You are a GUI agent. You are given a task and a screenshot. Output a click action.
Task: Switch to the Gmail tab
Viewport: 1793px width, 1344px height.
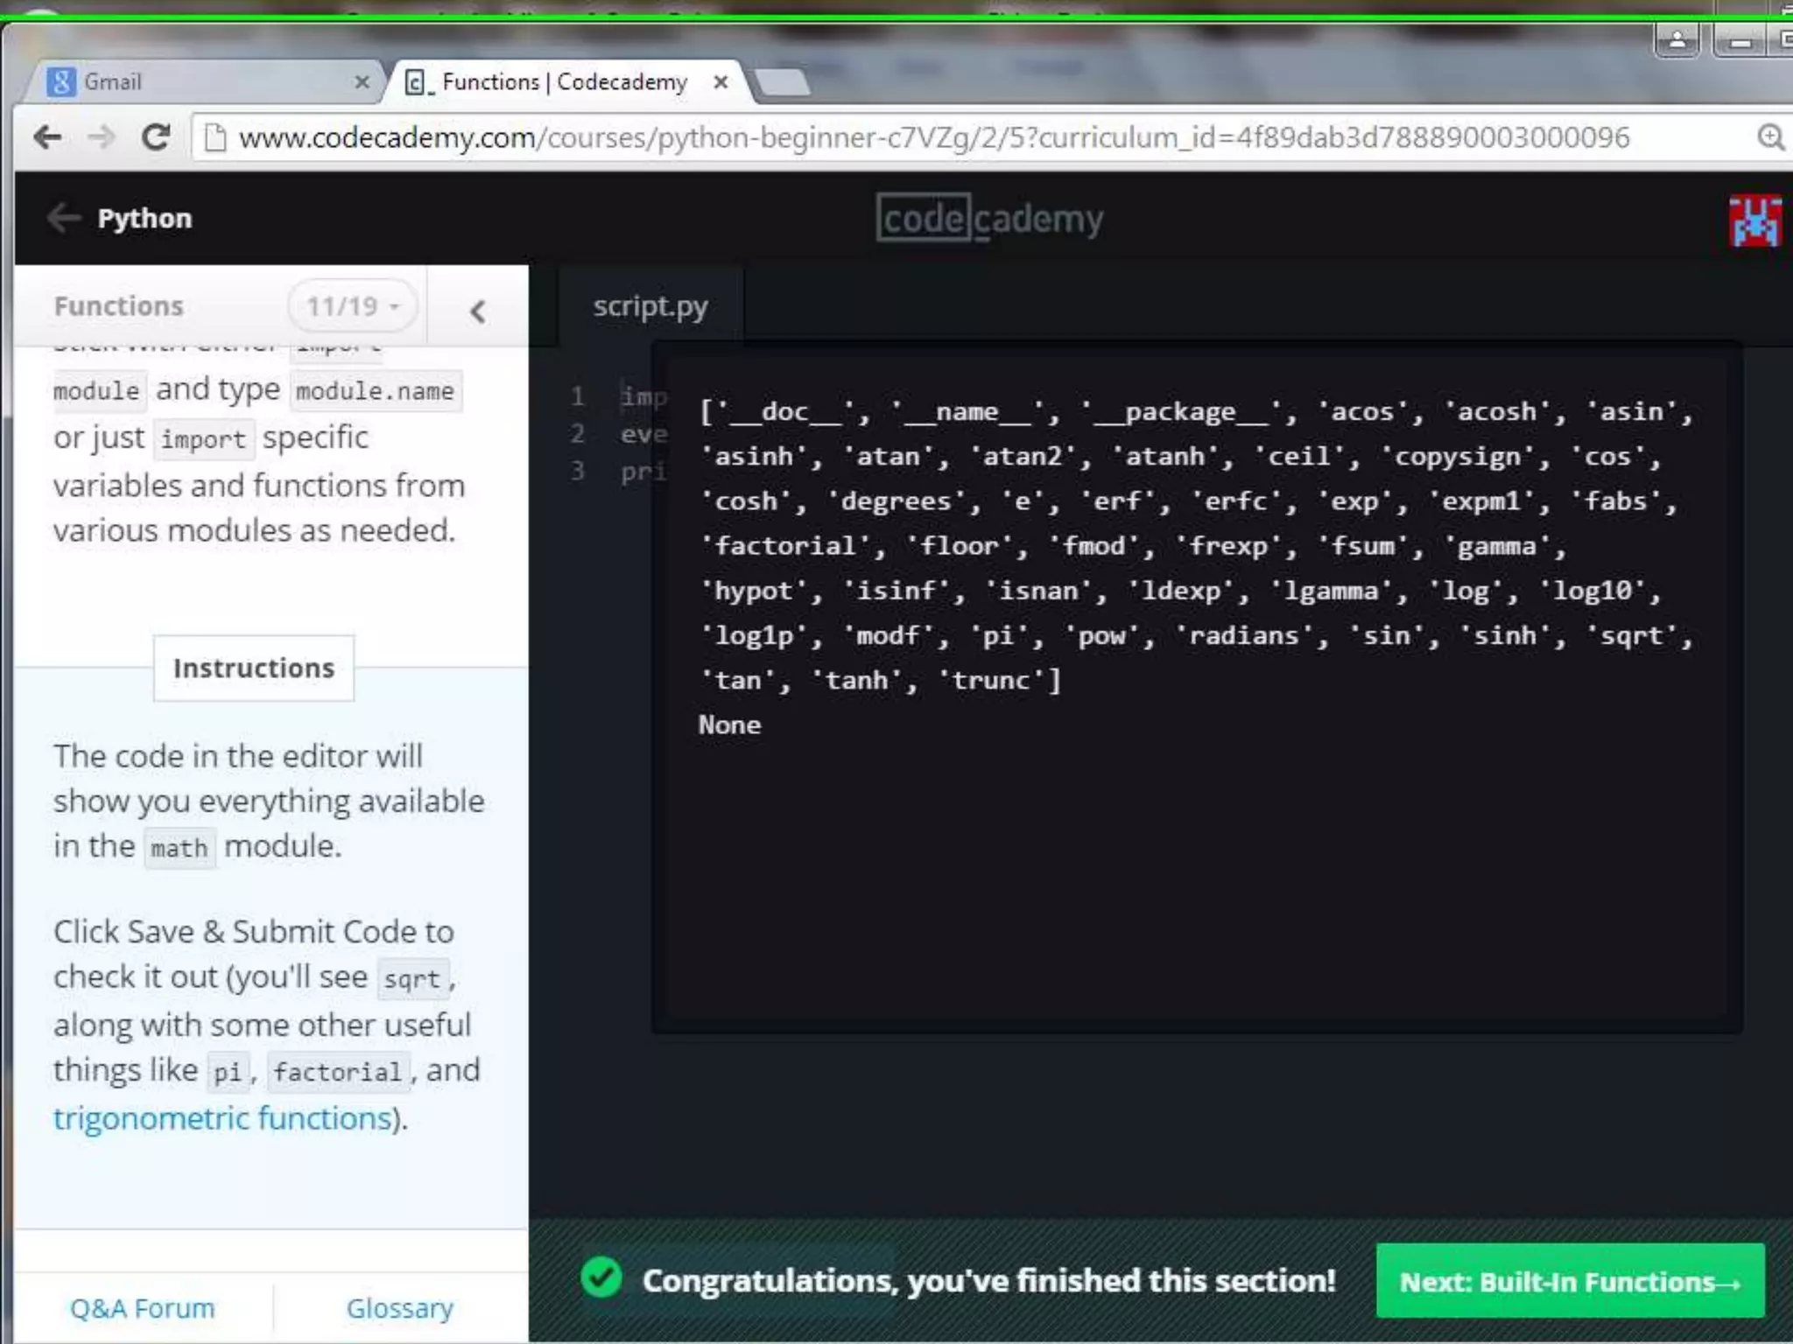pos(207,82)
